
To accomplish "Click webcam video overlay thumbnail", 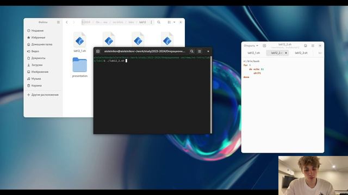I will (x=313, y=175).
